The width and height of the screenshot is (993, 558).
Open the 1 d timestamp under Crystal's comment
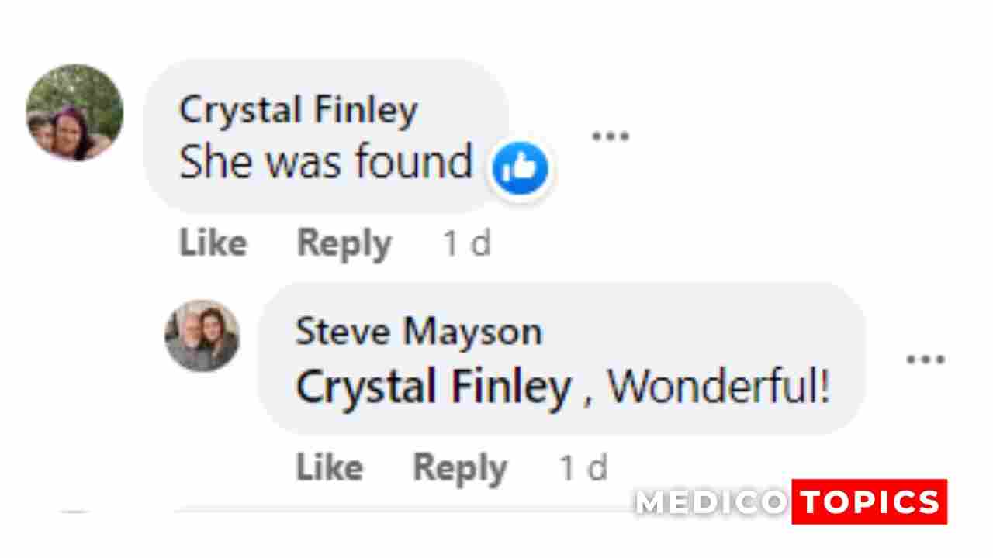(467, 243)
